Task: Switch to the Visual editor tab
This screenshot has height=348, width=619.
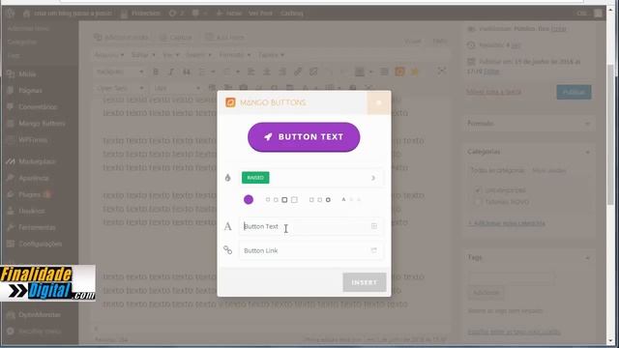Action: (x=413, y=41)
